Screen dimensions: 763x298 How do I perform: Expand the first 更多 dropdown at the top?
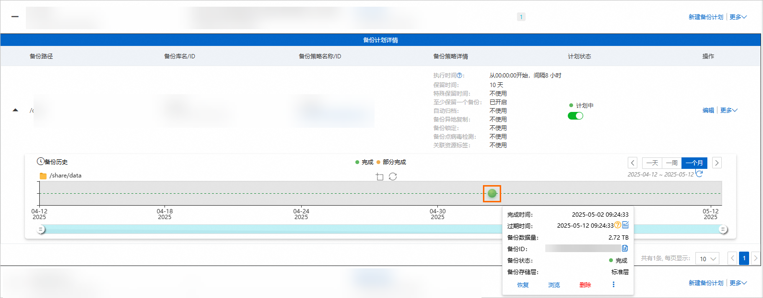coord(738,17)
